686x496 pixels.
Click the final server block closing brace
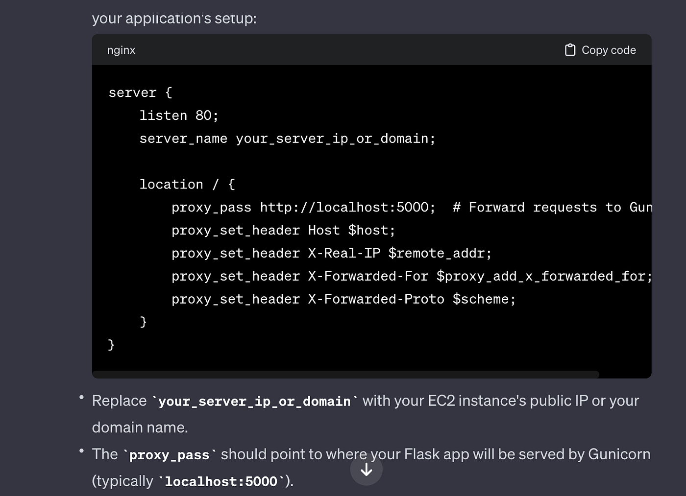click(111, 345)
